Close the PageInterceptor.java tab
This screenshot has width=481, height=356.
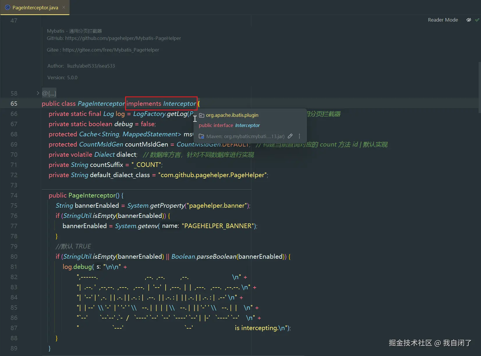point(64,7)
